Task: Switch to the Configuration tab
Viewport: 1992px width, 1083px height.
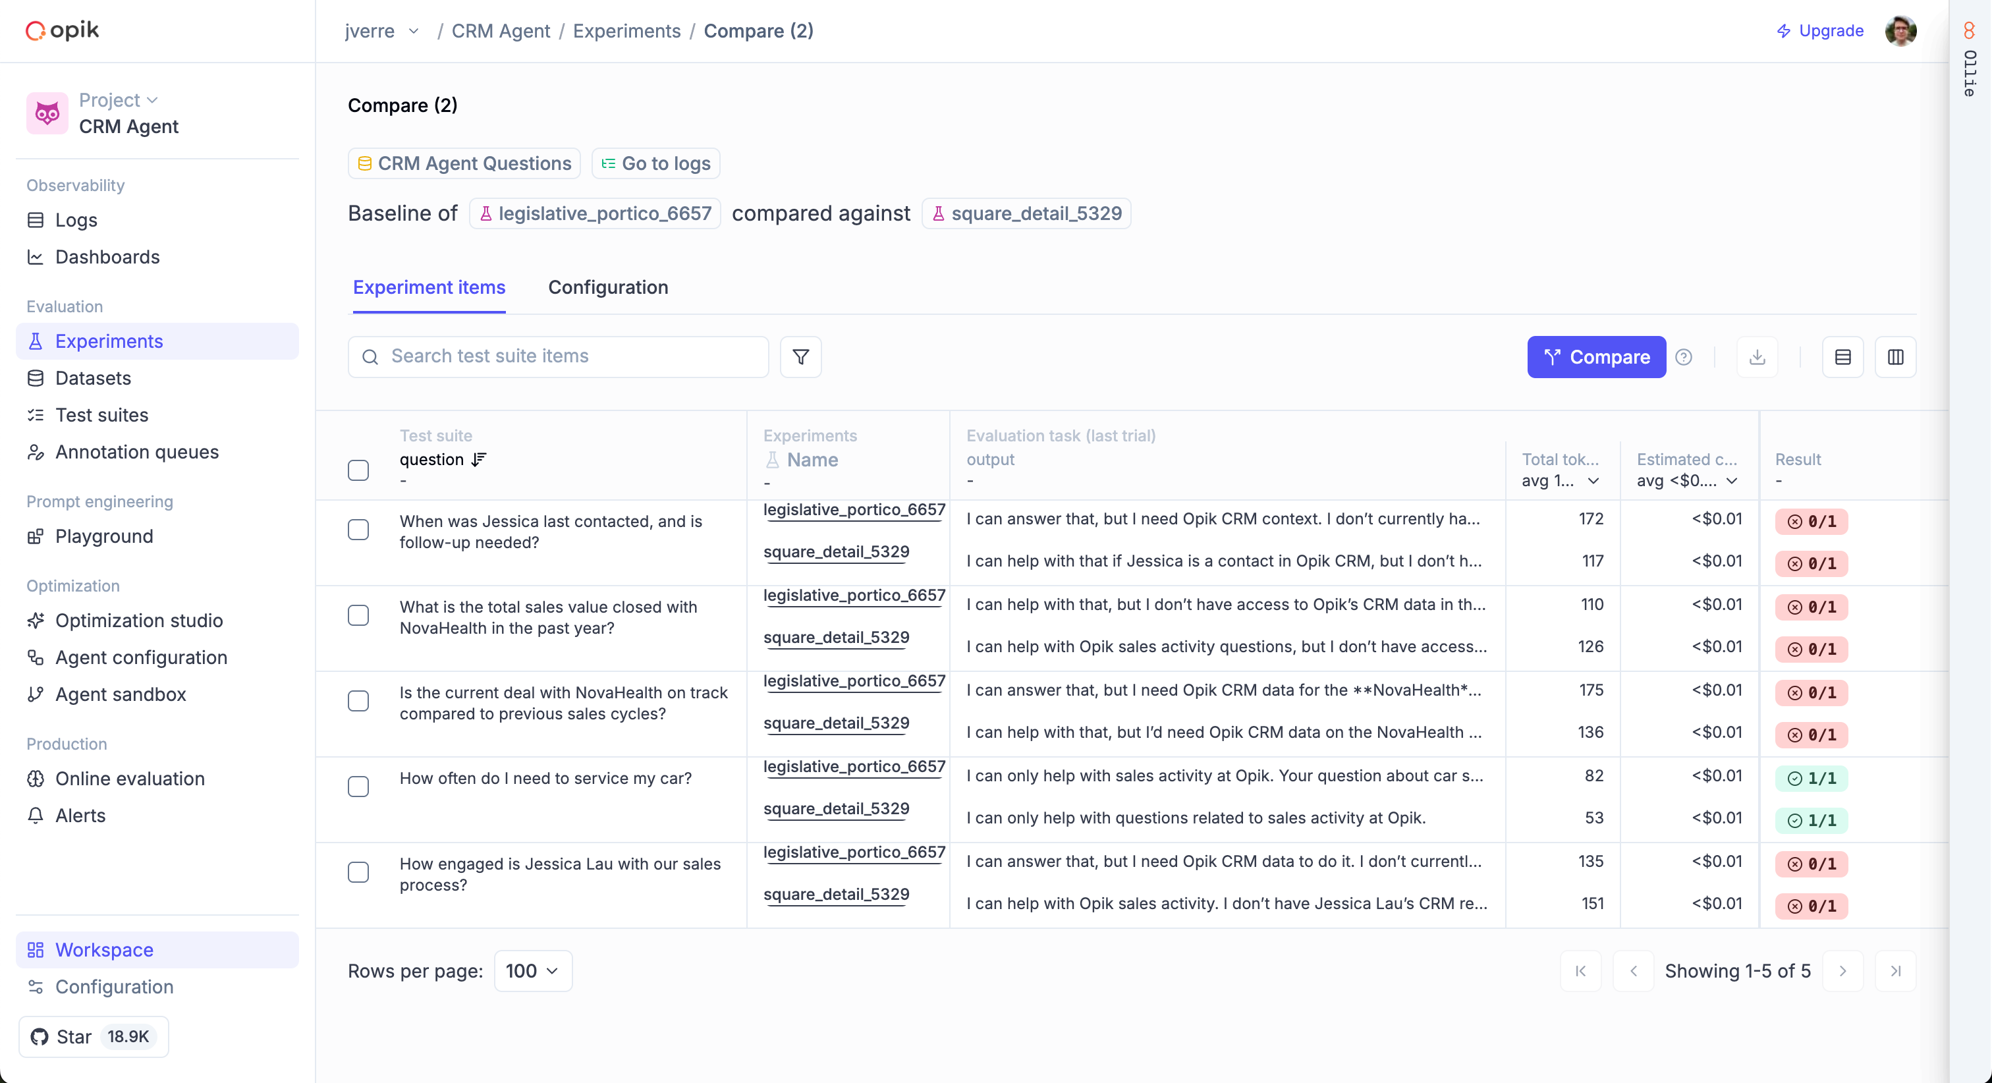Action: (x=608, y=287)
